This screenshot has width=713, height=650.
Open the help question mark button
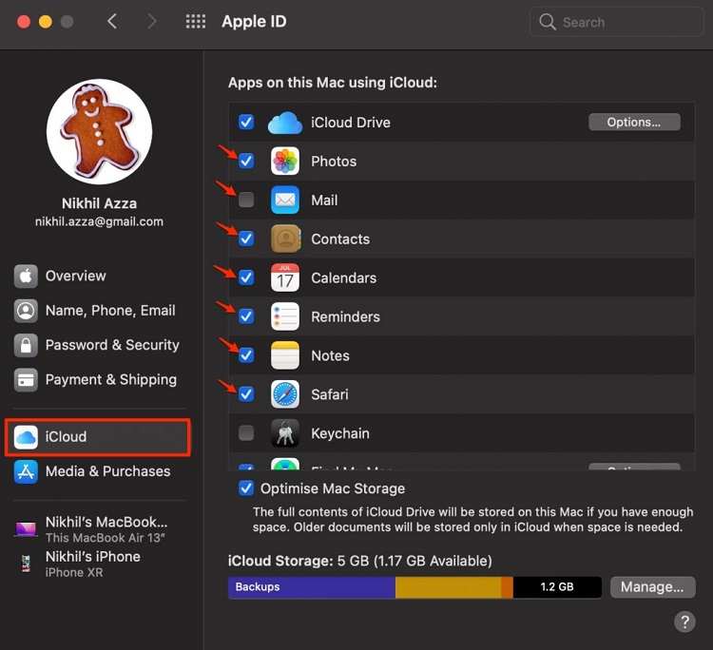click(x=684, y=621)
